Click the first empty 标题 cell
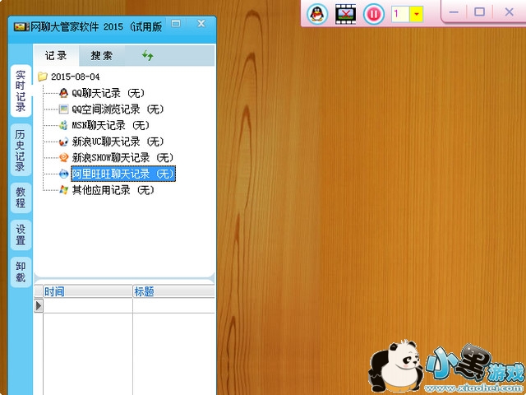 point(173,305)
